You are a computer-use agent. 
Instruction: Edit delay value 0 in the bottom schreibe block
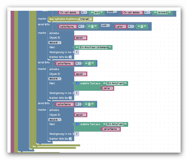77,134
